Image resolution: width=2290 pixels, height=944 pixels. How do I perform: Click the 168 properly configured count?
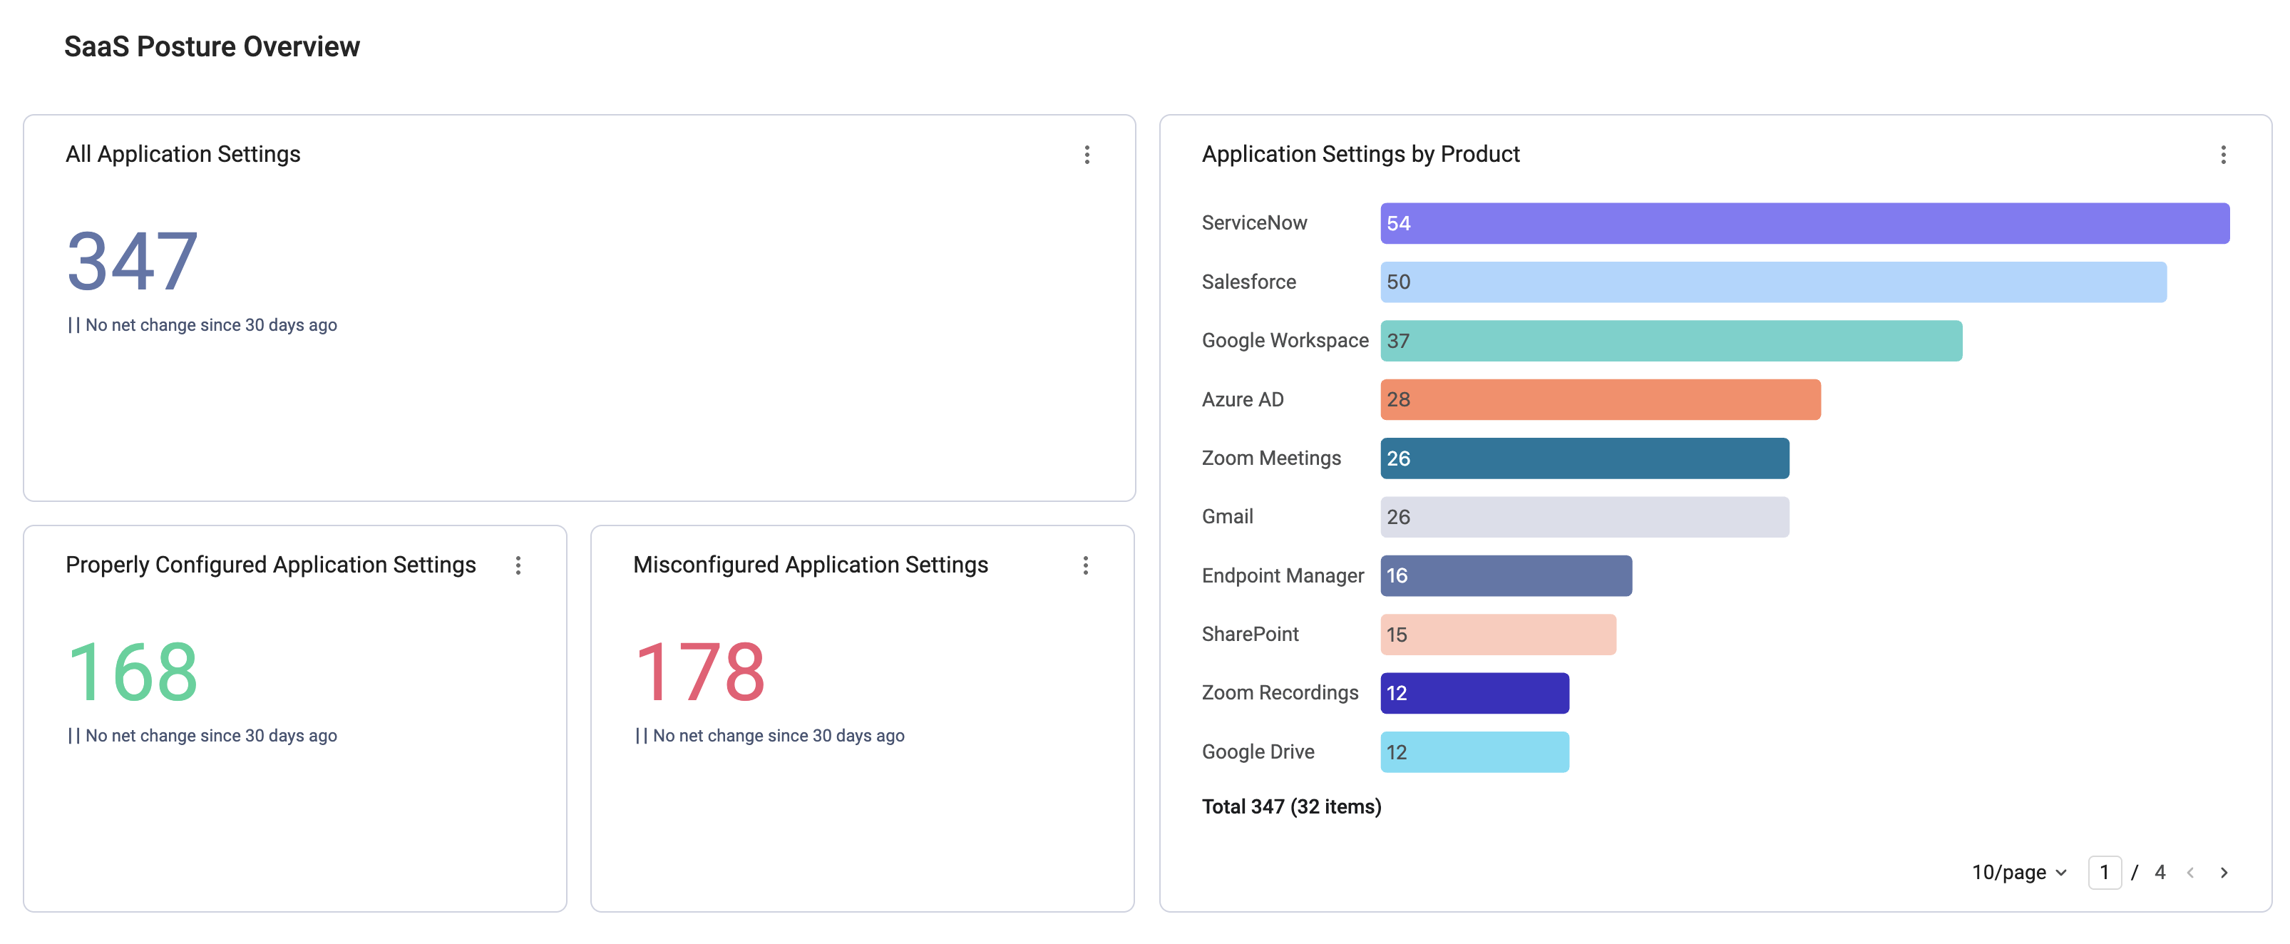133,672
